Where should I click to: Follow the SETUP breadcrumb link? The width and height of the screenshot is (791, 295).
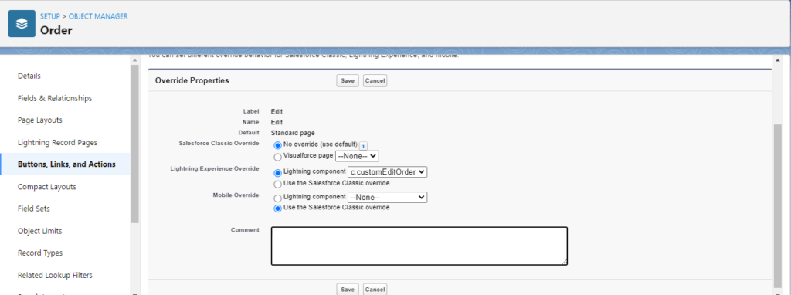50,16
